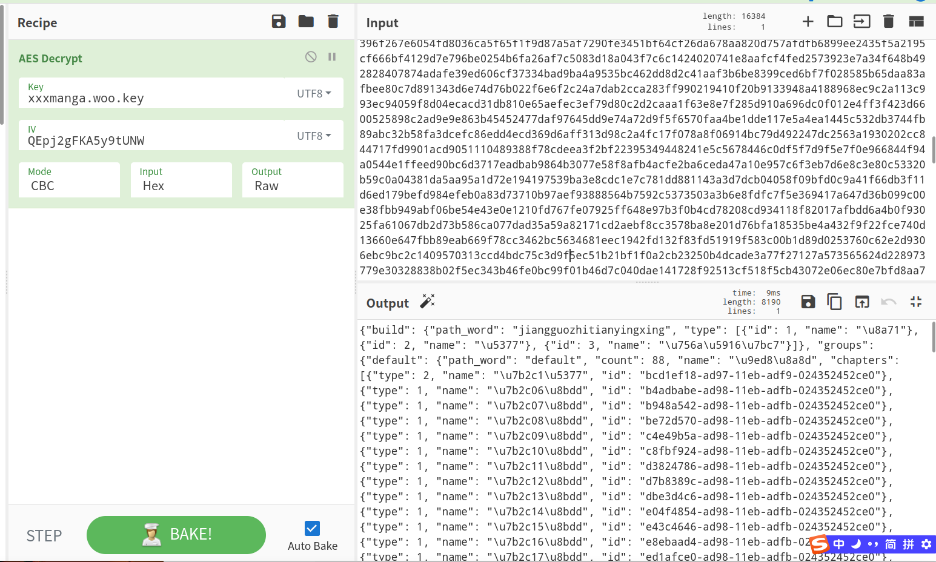Open IV encoding UTF8 dropdown

[314, 136]
